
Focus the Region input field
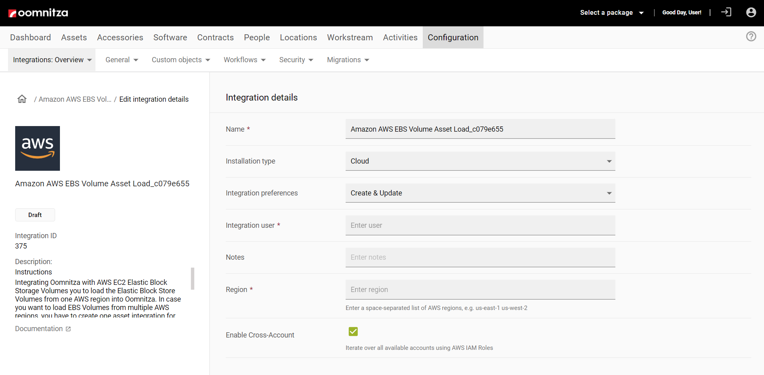point(480,290)
